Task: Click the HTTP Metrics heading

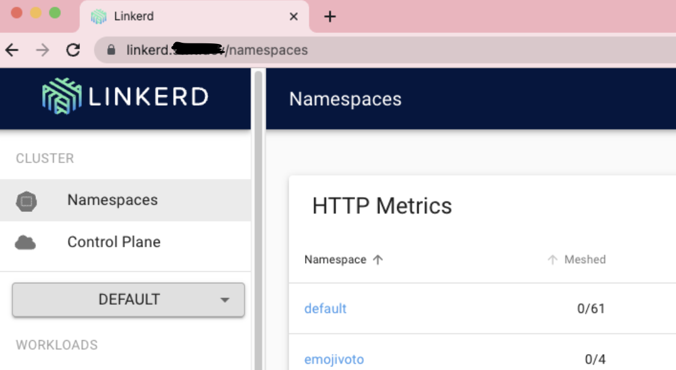Action: click(382, 206)
